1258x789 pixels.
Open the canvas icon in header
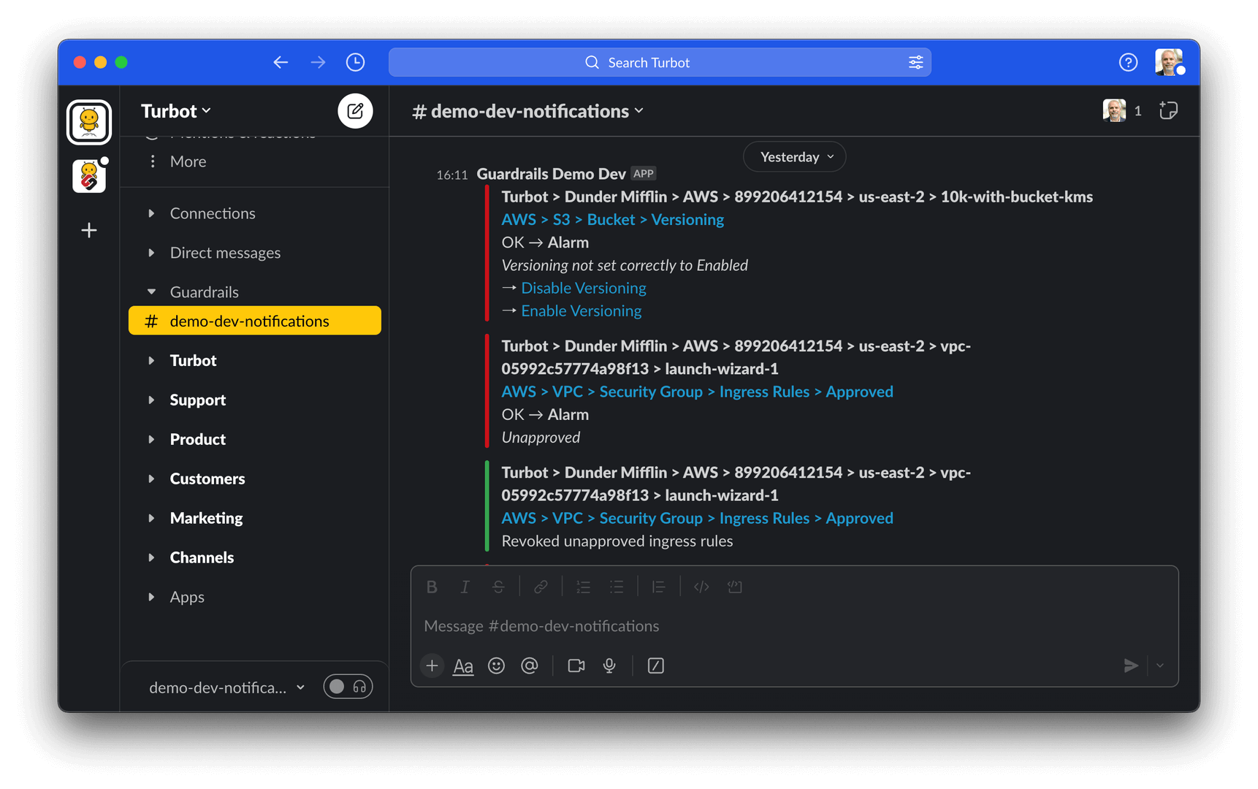(x=1168, y=111)
